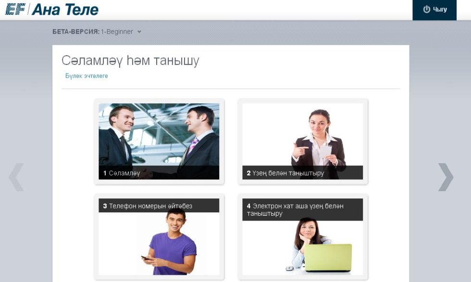Open the handshake businessmen lesson image

159,135
